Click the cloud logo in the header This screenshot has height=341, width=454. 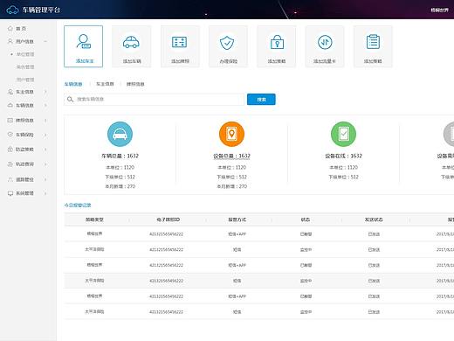point(12,10)
